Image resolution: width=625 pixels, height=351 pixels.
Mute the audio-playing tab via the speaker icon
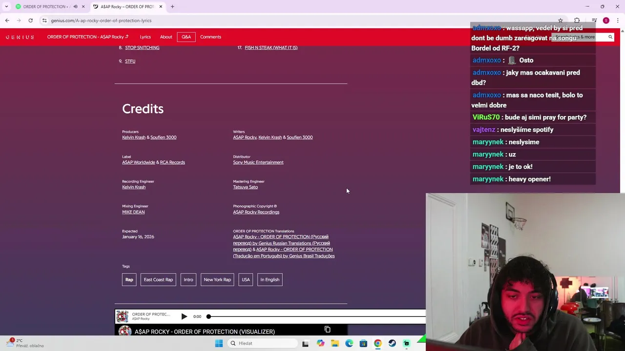75,6
